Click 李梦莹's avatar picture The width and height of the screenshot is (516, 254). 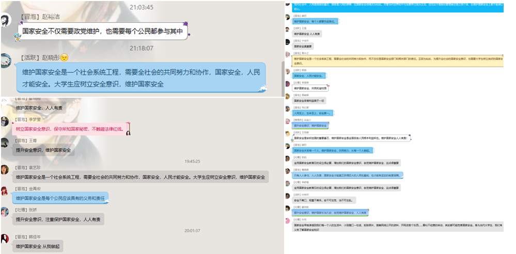(5, 122)
